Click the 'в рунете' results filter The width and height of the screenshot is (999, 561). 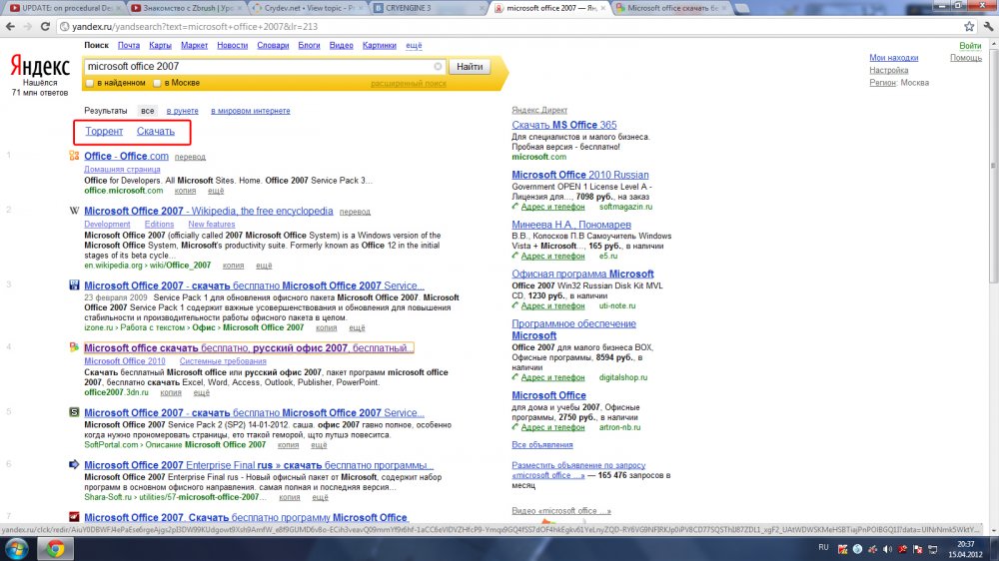pos(183,110)
